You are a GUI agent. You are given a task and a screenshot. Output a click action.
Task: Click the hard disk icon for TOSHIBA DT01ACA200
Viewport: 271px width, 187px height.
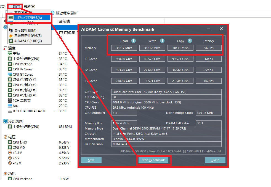point(10,111)
